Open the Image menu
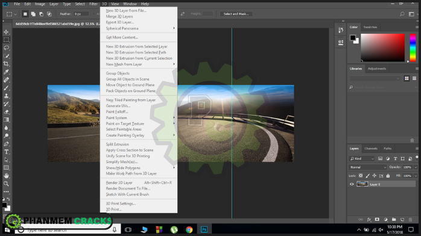This screenshot has width=421, height=236. click(x=40, y=4)
